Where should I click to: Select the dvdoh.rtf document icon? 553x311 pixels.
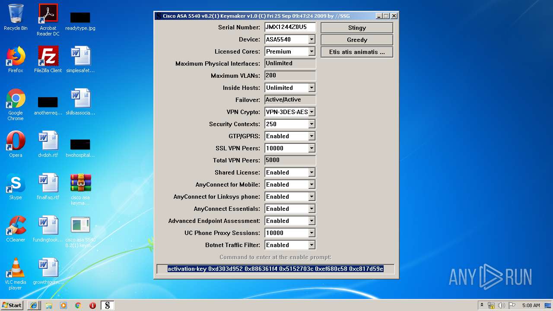tap(48, 144)
